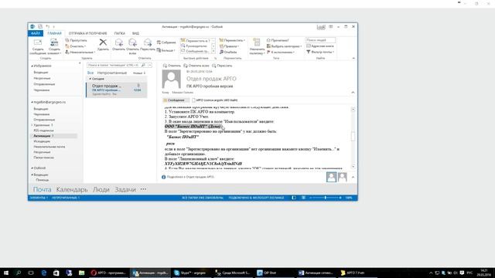Click Ответить in reading pane header
The width and height of the screenshot is (495, 278).
click(x=172, y=66)
